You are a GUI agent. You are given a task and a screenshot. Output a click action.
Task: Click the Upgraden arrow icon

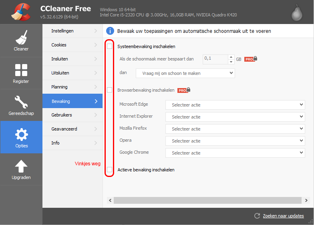click(x=21, y=166)
